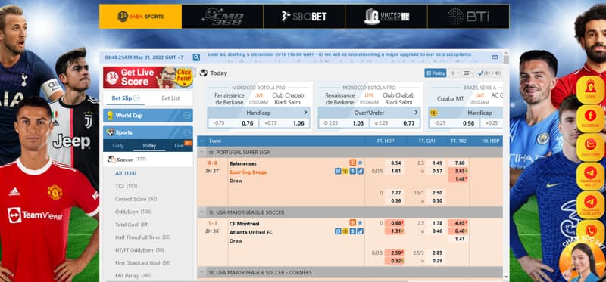Viewport: 606px width, 282px height.
Task: Open the envelope messages icon in announcement bar
Action: coord(495,57)
